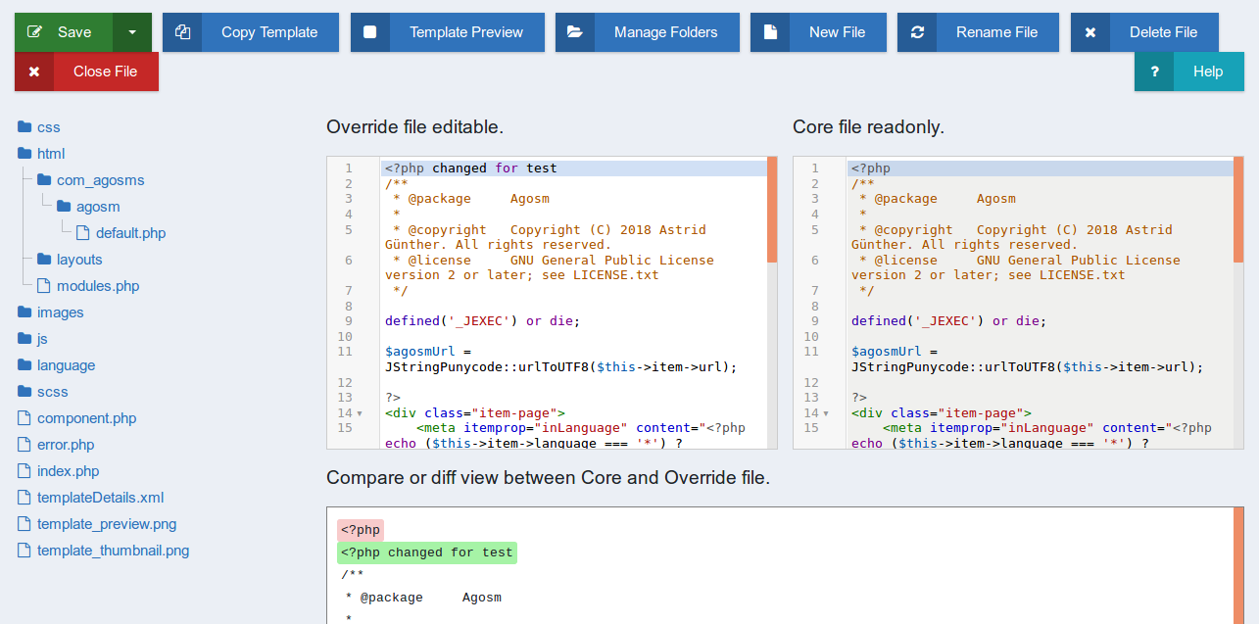
Task: Open the Save dropdown arrow
Action: (132, 32)
